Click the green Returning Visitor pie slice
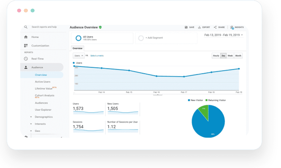This screenshot has height=168, width=281. pyautogui.click(x=204, y=111)
